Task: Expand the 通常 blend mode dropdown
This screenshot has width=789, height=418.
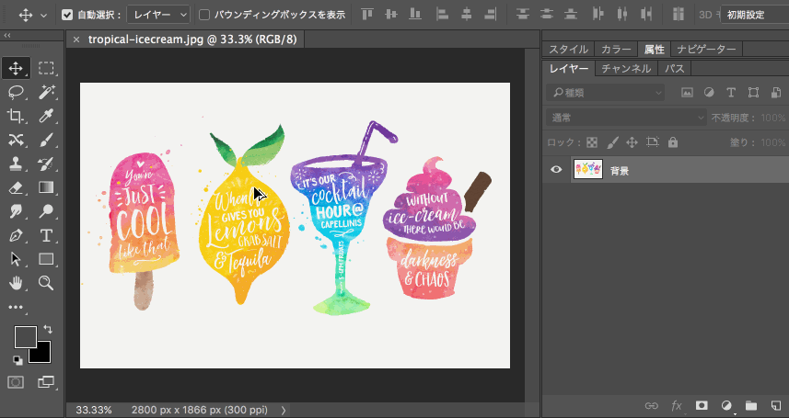Action: (625, 118)
